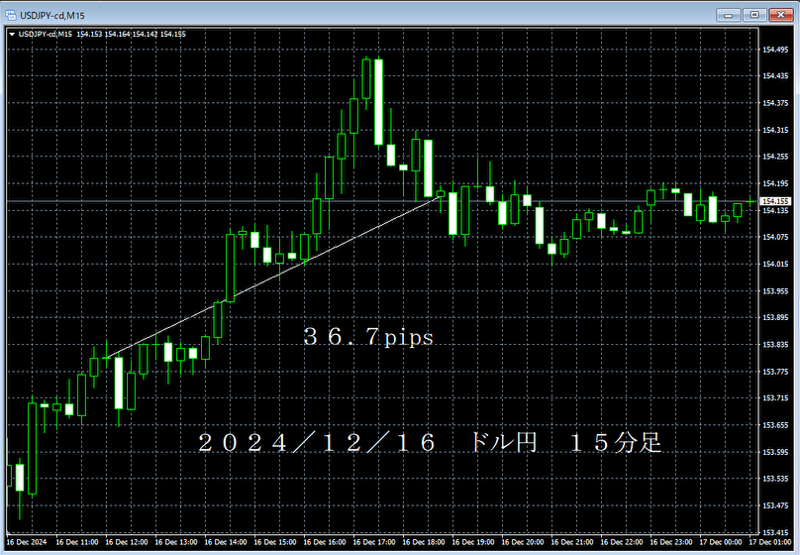Minimize the USDJPY-cd,M15 chart window
The height and width of the screenshot is (555, 800).
point(728,15)
